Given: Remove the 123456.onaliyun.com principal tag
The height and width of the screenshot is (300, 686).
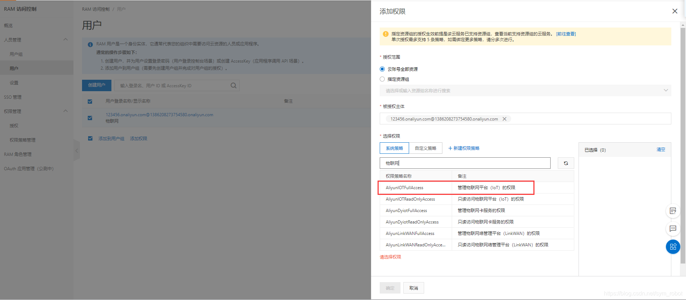Looking at the screenshot, I should coord(504,119).
